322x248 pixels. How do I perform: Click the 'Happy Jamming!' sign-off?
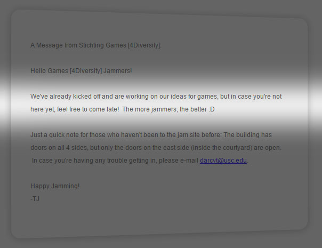coord(55,186)
